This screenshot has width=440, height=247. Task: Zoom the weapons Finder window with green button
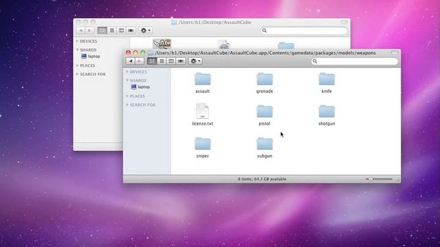click(143, 53)
